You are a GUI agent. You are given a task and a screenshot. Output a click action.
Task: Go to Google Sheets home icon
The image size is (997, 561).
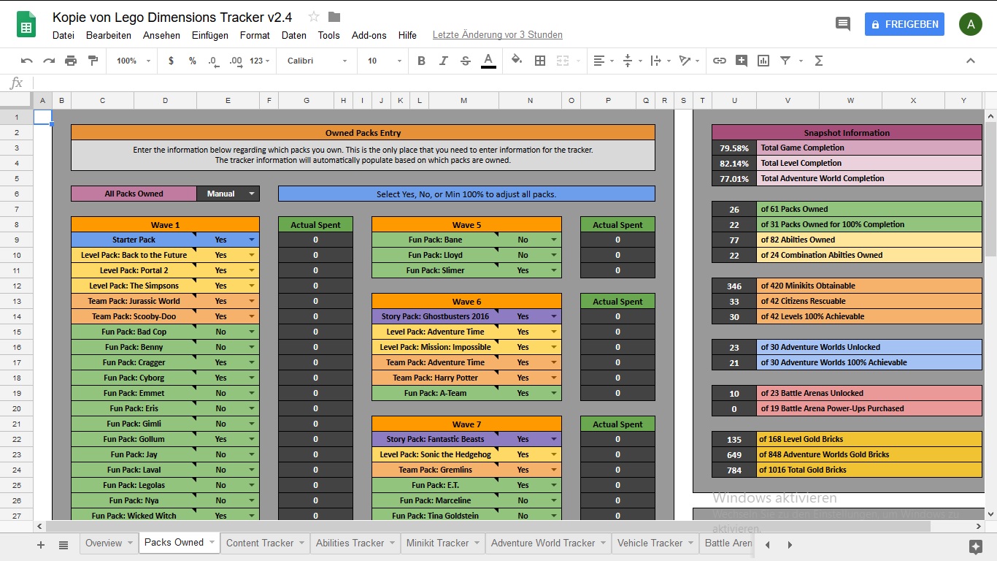pos(27,25)
